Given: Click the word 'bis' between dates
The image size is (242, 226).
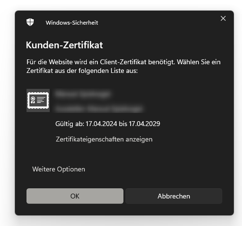Looking at the screenshot, I should click(x=123, y=124).
